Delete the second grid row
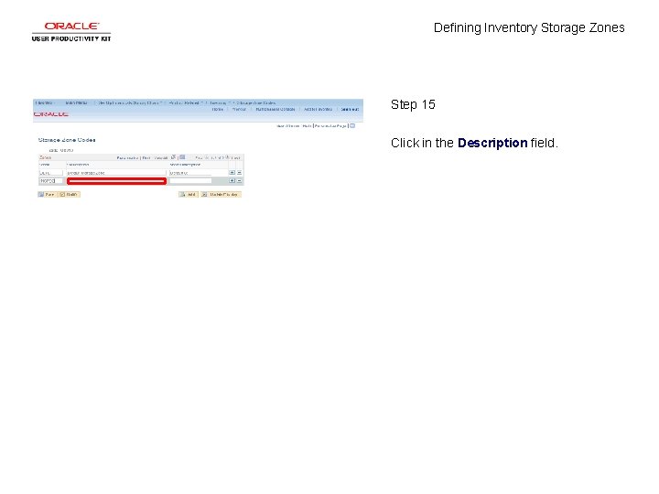 tap(240, 180)
